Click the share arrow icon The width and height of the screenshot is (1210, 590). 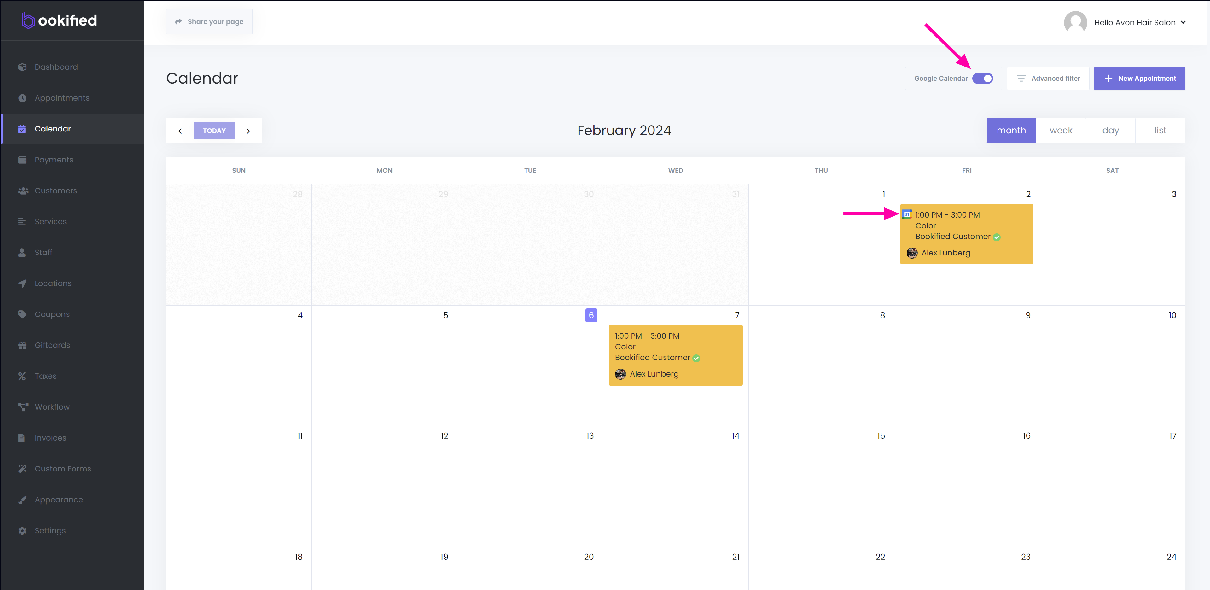click(178, 22)
